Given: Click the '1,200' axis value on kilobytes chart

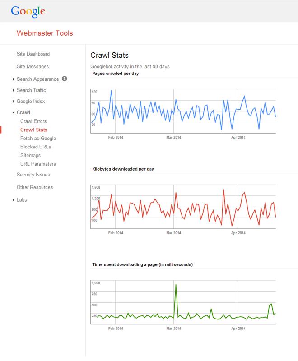Looking at the screenshot, I should click(96, 198).
